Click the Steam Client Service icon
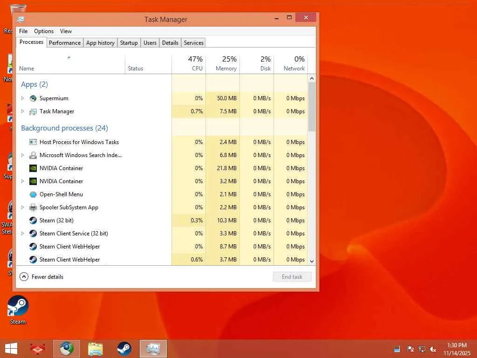477x358 pixels. pyautogui.click(x=33, y=234)
